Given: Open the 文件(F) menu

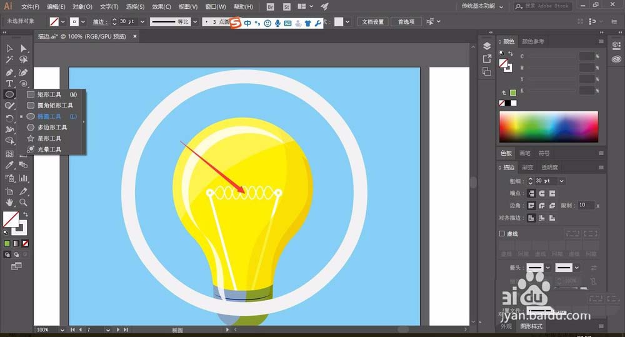Looking at the screenshot, I should (x=30, y=7).
